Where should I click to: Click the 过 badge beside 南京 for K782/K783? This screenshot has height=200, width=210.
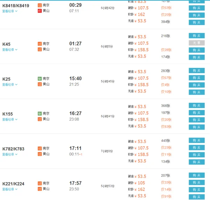click(40, 148)
